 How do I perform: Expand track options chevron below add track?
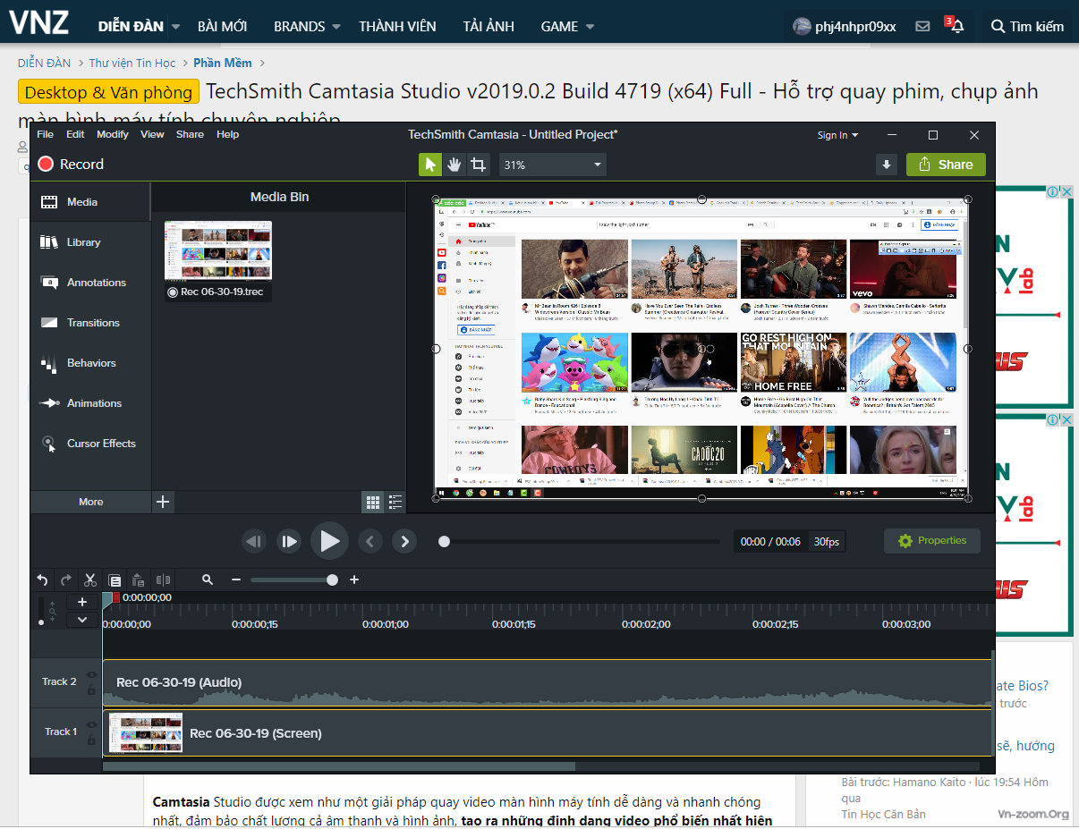click(82, 619)
